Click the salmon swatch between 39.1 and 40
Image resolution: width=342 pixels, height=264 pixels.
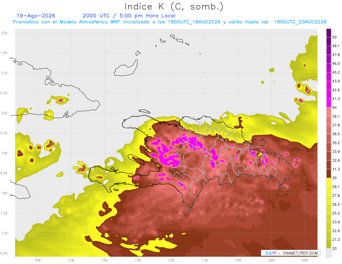[x=329, y=112]
